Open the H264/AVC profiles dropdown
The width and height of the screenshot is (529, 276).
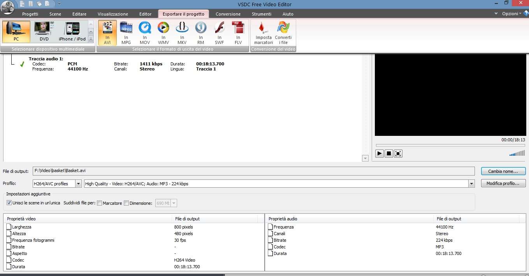point(78,184)
